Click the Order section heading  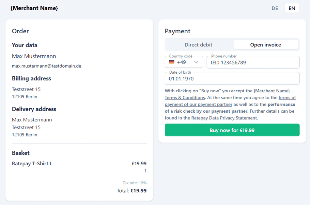pyautogui.click(x=20, y=31)
